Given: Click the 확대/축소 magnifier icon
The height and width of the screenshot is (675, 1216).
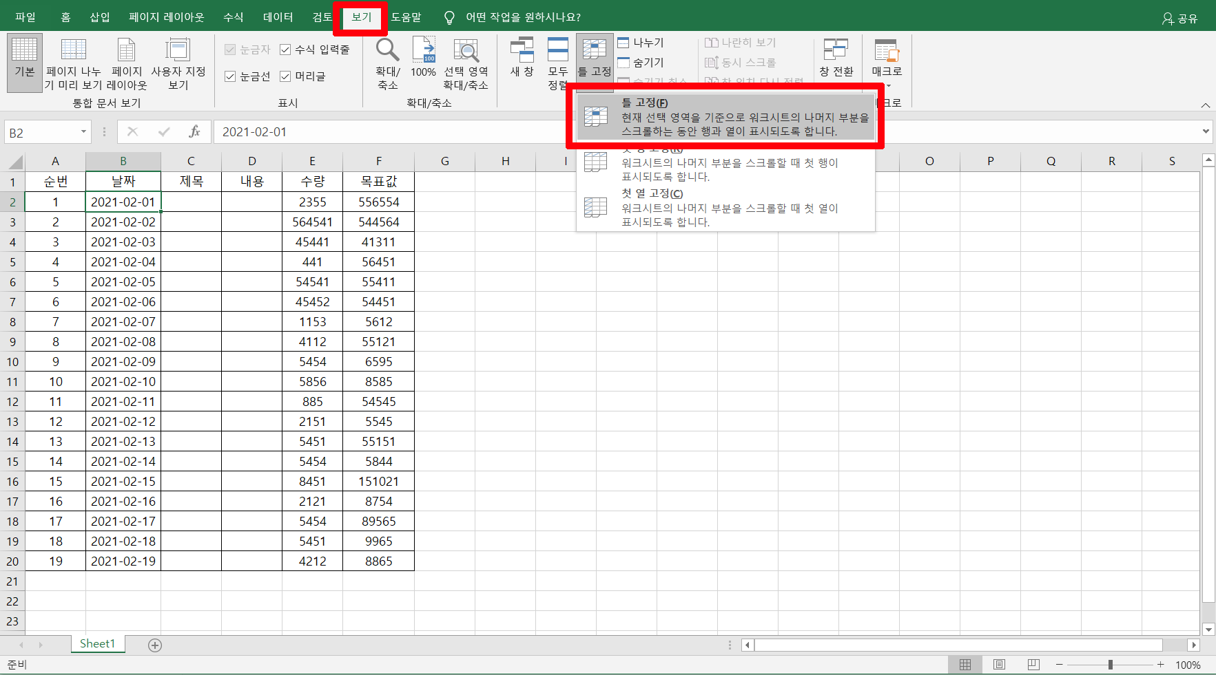Looking at the screenshot, I should 387,50.
